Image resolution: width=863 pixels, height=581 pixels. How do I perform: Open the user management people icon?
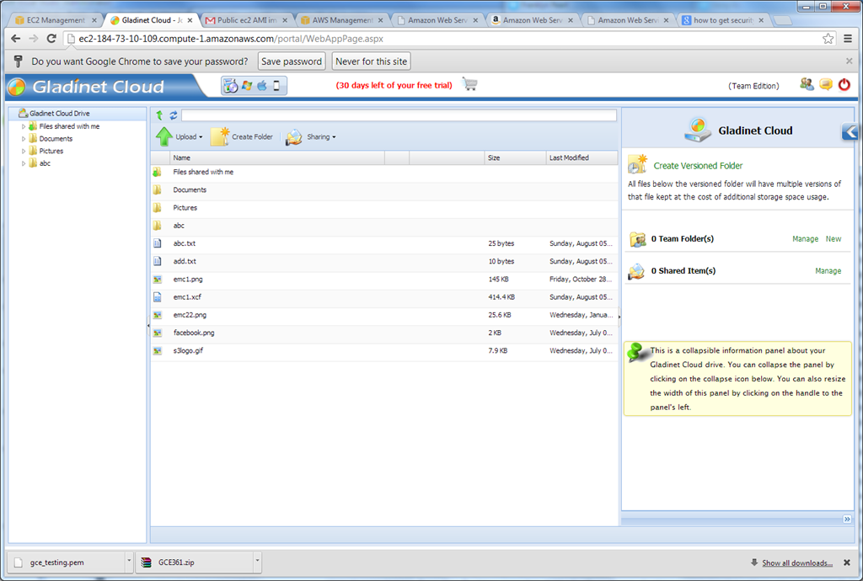click(807, 85)
